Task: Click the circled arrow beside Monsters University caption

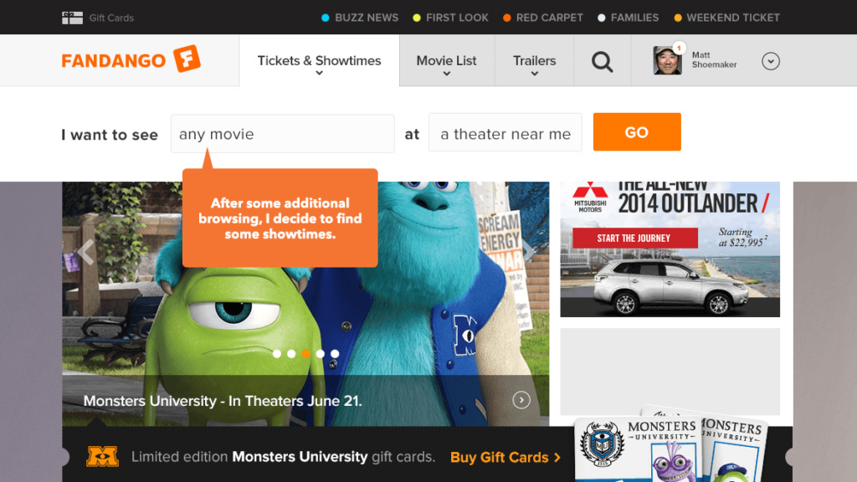Action: coord(521,400)
